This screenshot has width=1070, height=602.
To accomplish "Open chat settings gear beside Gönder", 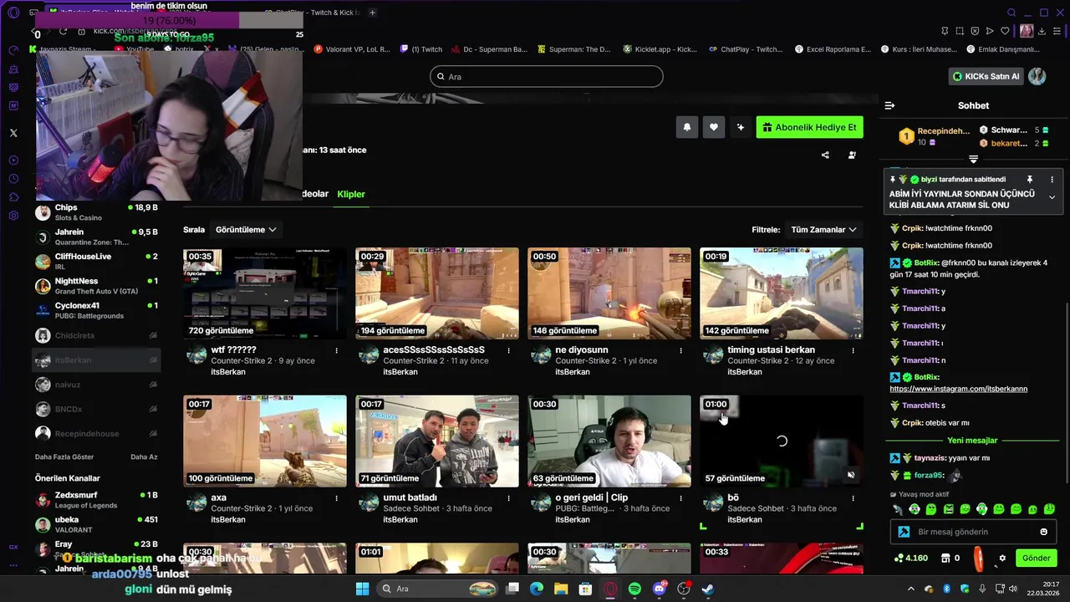I will (1002, 558).
